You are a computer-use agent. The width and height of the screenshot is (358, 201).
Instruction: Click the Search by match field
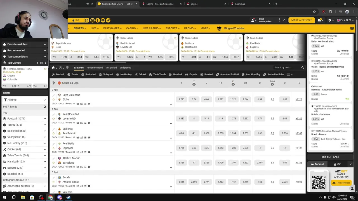286,68
